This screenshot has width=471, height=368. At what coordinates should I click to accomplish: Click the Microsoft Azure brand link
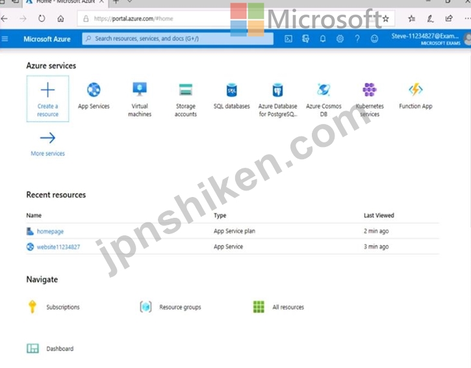click(47, 39)
